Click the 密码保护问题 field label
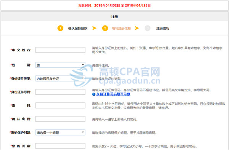229x150 pixels. click(x=21, y=132)
